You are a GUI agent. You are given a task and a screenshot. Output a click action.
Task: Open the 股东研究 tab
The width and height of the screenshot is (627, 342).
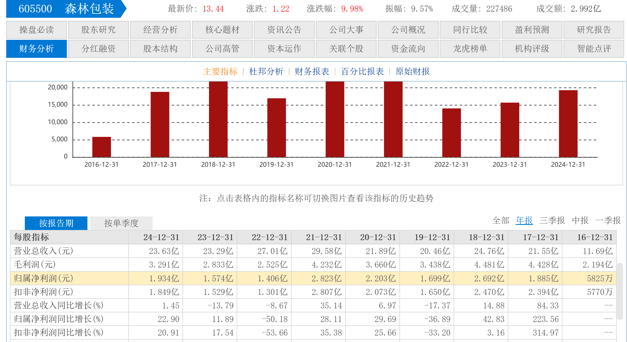(98, 30)
